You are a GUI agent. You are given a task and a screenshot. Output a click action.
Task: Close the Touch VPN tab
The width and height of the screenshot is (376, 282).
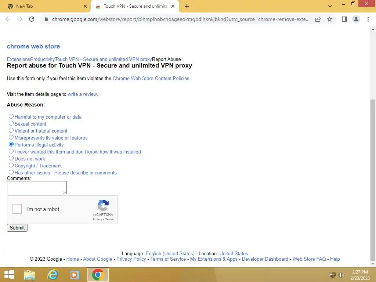(x=173, y=7)
